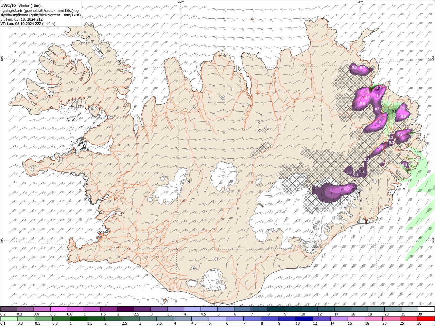
Task: Click the '15W' longitude label at the top
Action: pyautogui.click(x=360, y=2)
